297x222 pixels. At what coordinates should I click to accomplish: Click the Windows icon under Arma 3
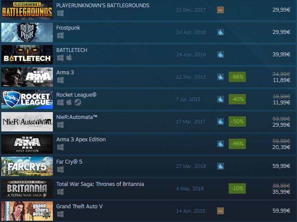[x=61, y=80]
